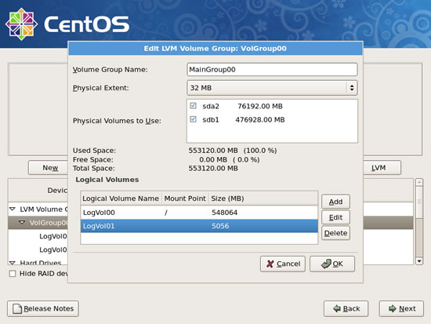Screen dimensions: 431x324
Task: Click Delete logical volume button
Action: tap(335, 233)
